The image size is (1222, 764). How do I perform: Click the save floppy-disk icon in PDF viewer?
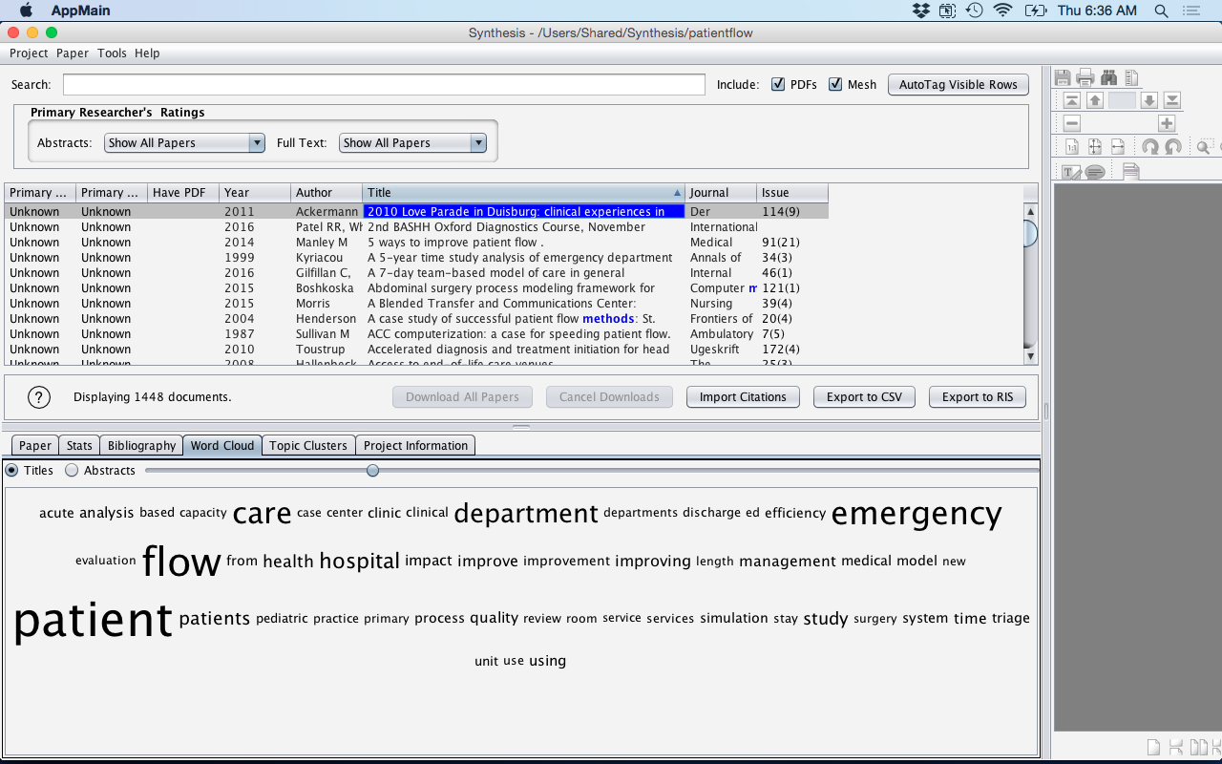[x=1064, y=77]
